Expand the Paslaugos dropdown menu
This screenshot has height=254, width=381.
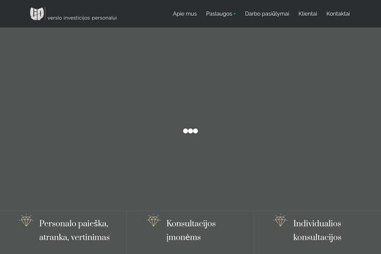tap(220, 14)
